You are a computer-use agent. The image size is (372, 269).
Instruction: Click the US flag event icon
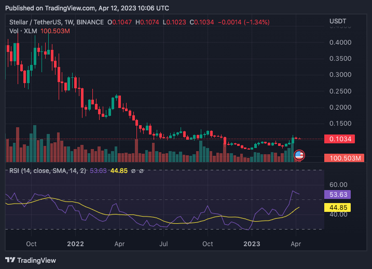tap(299, 155)
